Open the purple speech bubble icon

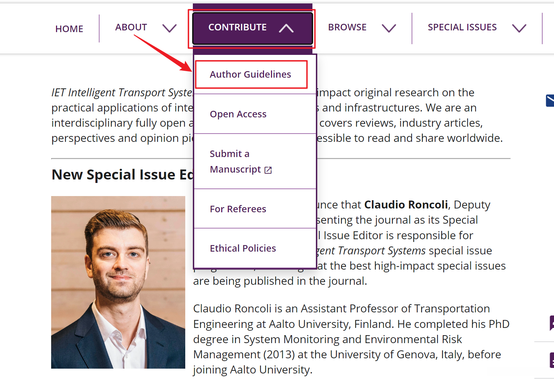point(551,323)
